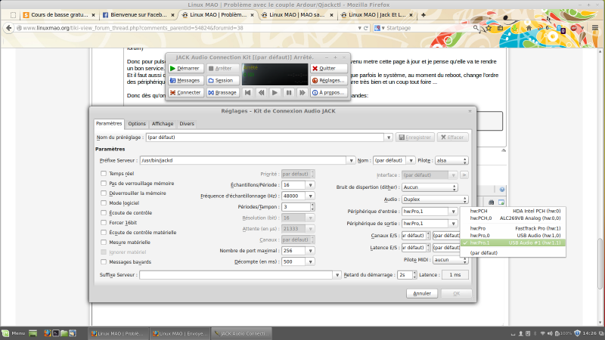Open À propos dialog

point(329,92)
